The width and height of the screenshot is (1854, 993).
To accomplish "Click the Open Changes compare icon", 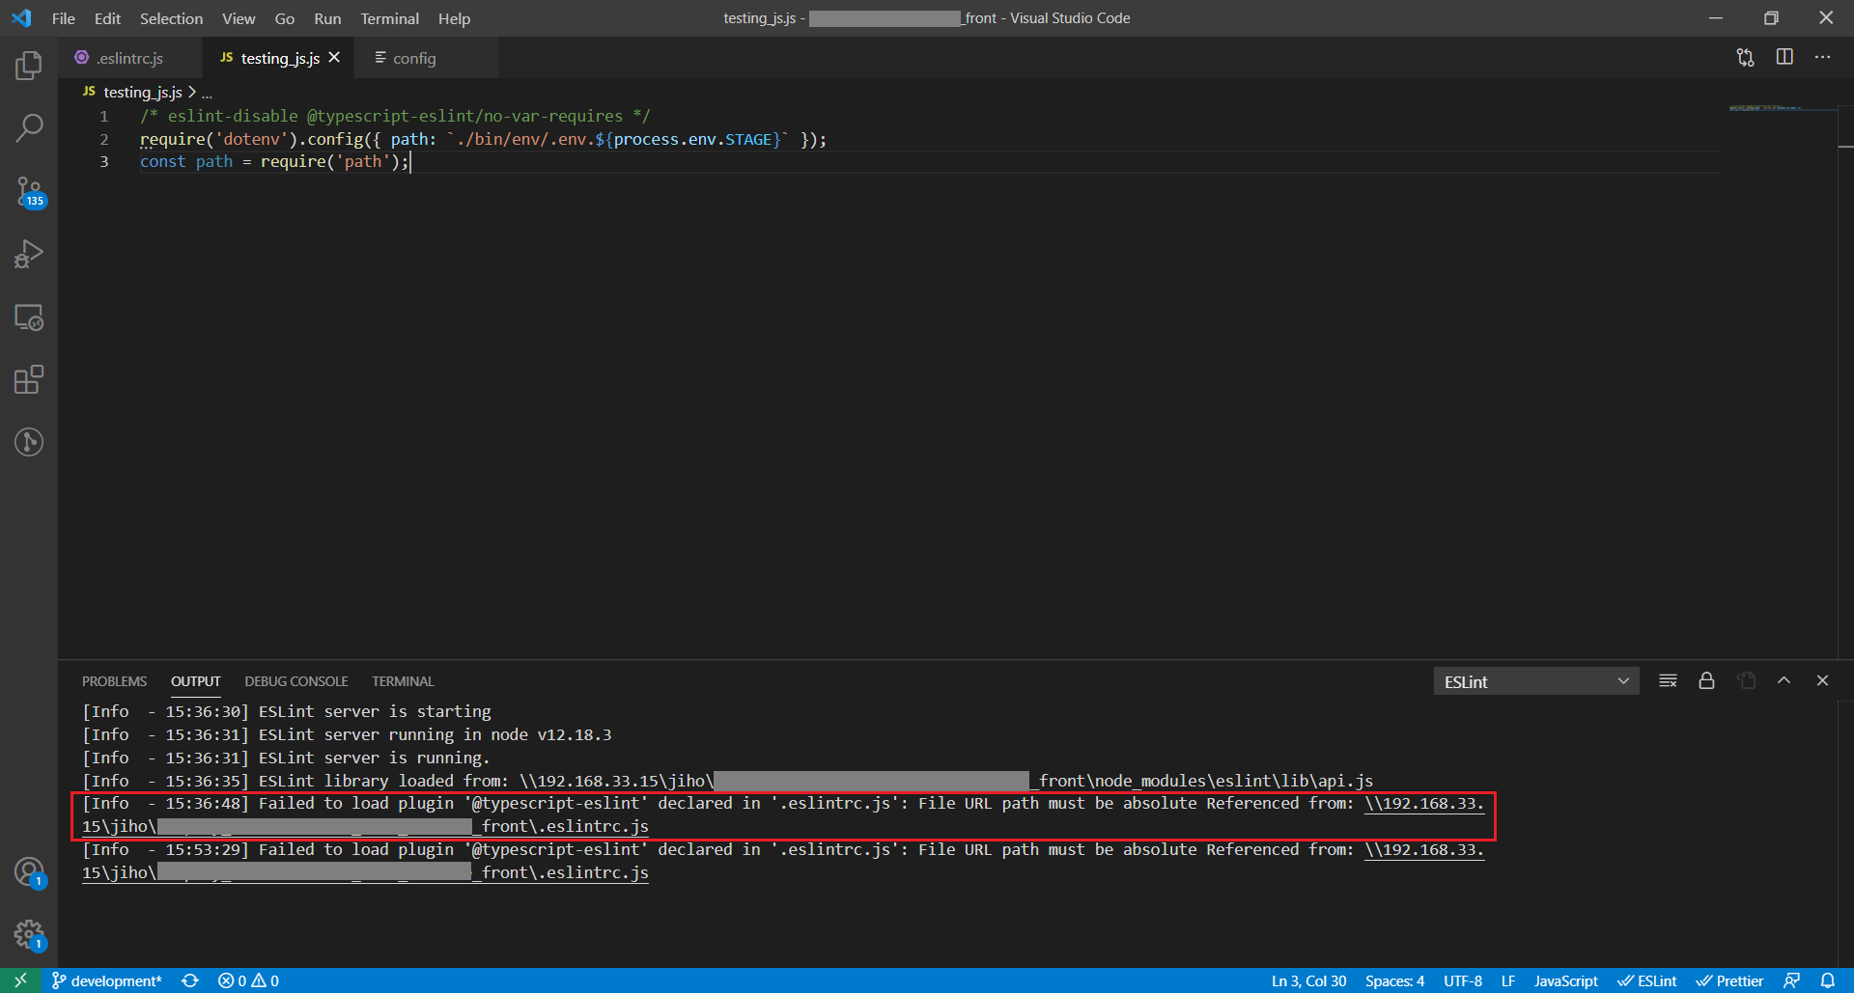I will coord(1745,58).
